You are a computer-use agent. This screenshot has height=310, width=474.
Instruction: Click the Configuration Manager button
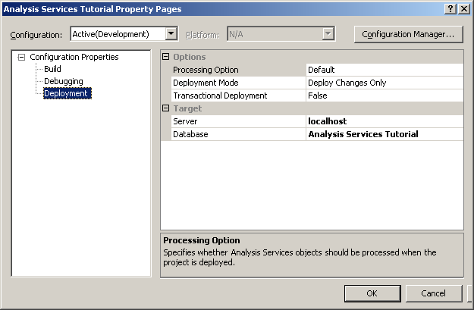click(x=407, y=34)
